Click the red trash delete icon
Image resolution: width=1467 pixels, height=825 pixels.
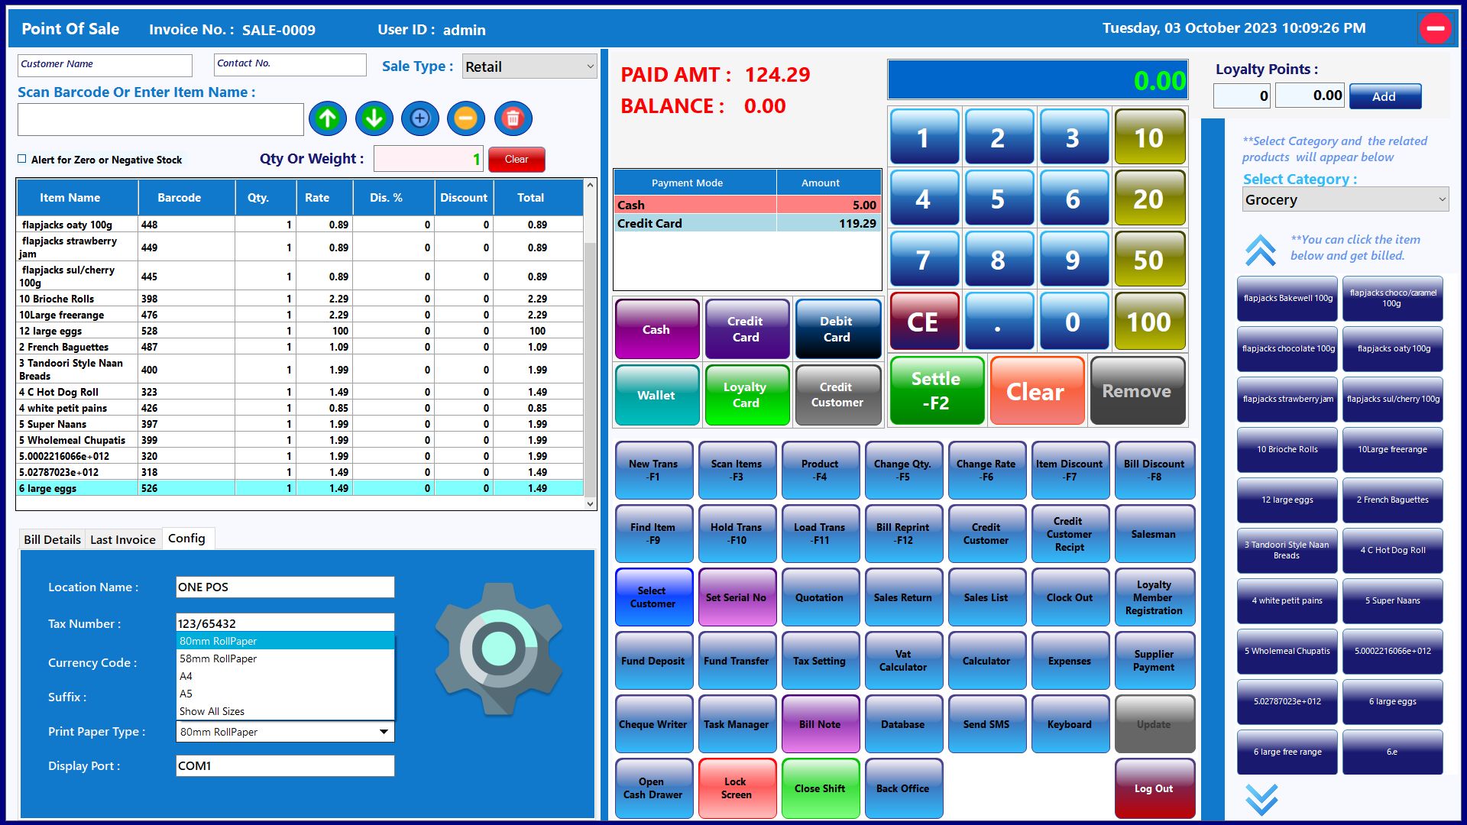(x=513, y=118)
